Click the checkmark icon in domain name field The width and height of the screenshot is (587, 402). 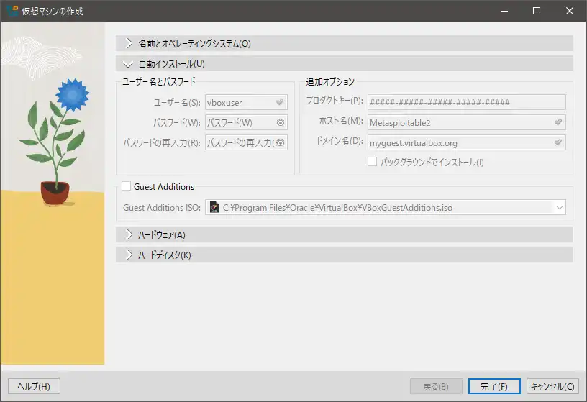point(558,143)
